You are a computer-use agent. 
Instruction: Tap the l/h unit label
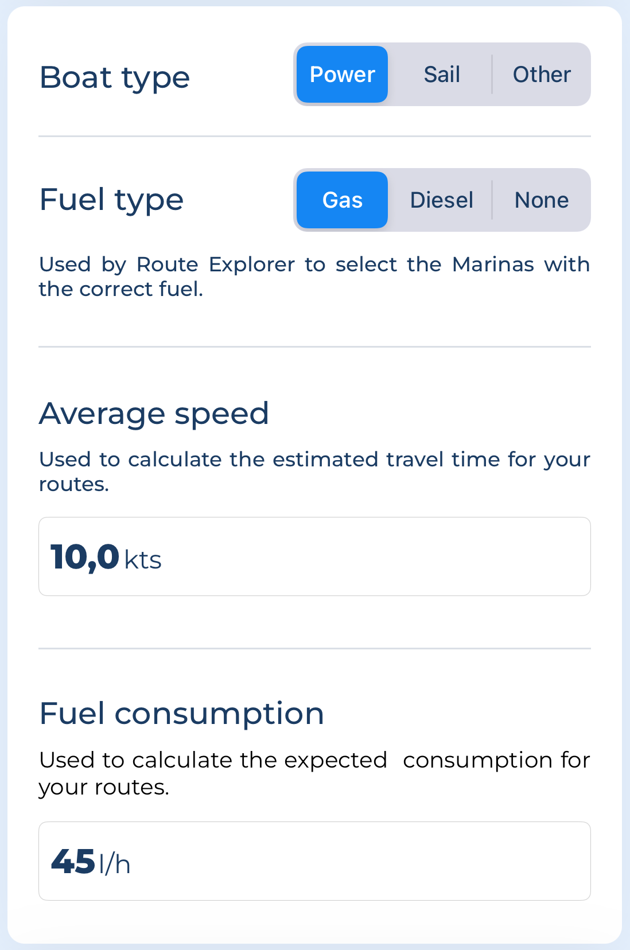coord(115,863)
